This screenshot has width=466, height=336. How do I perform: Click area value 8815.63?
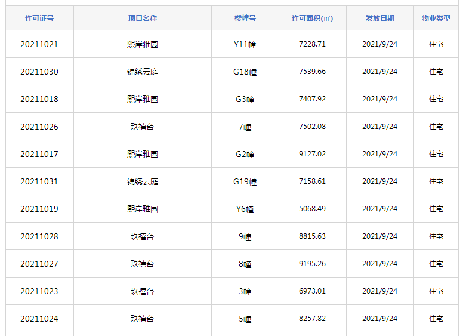point(312,236)
